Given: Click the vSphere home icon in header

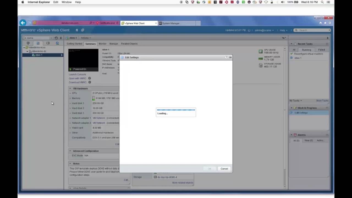Looking at the screenshot, I should point(77,30).
